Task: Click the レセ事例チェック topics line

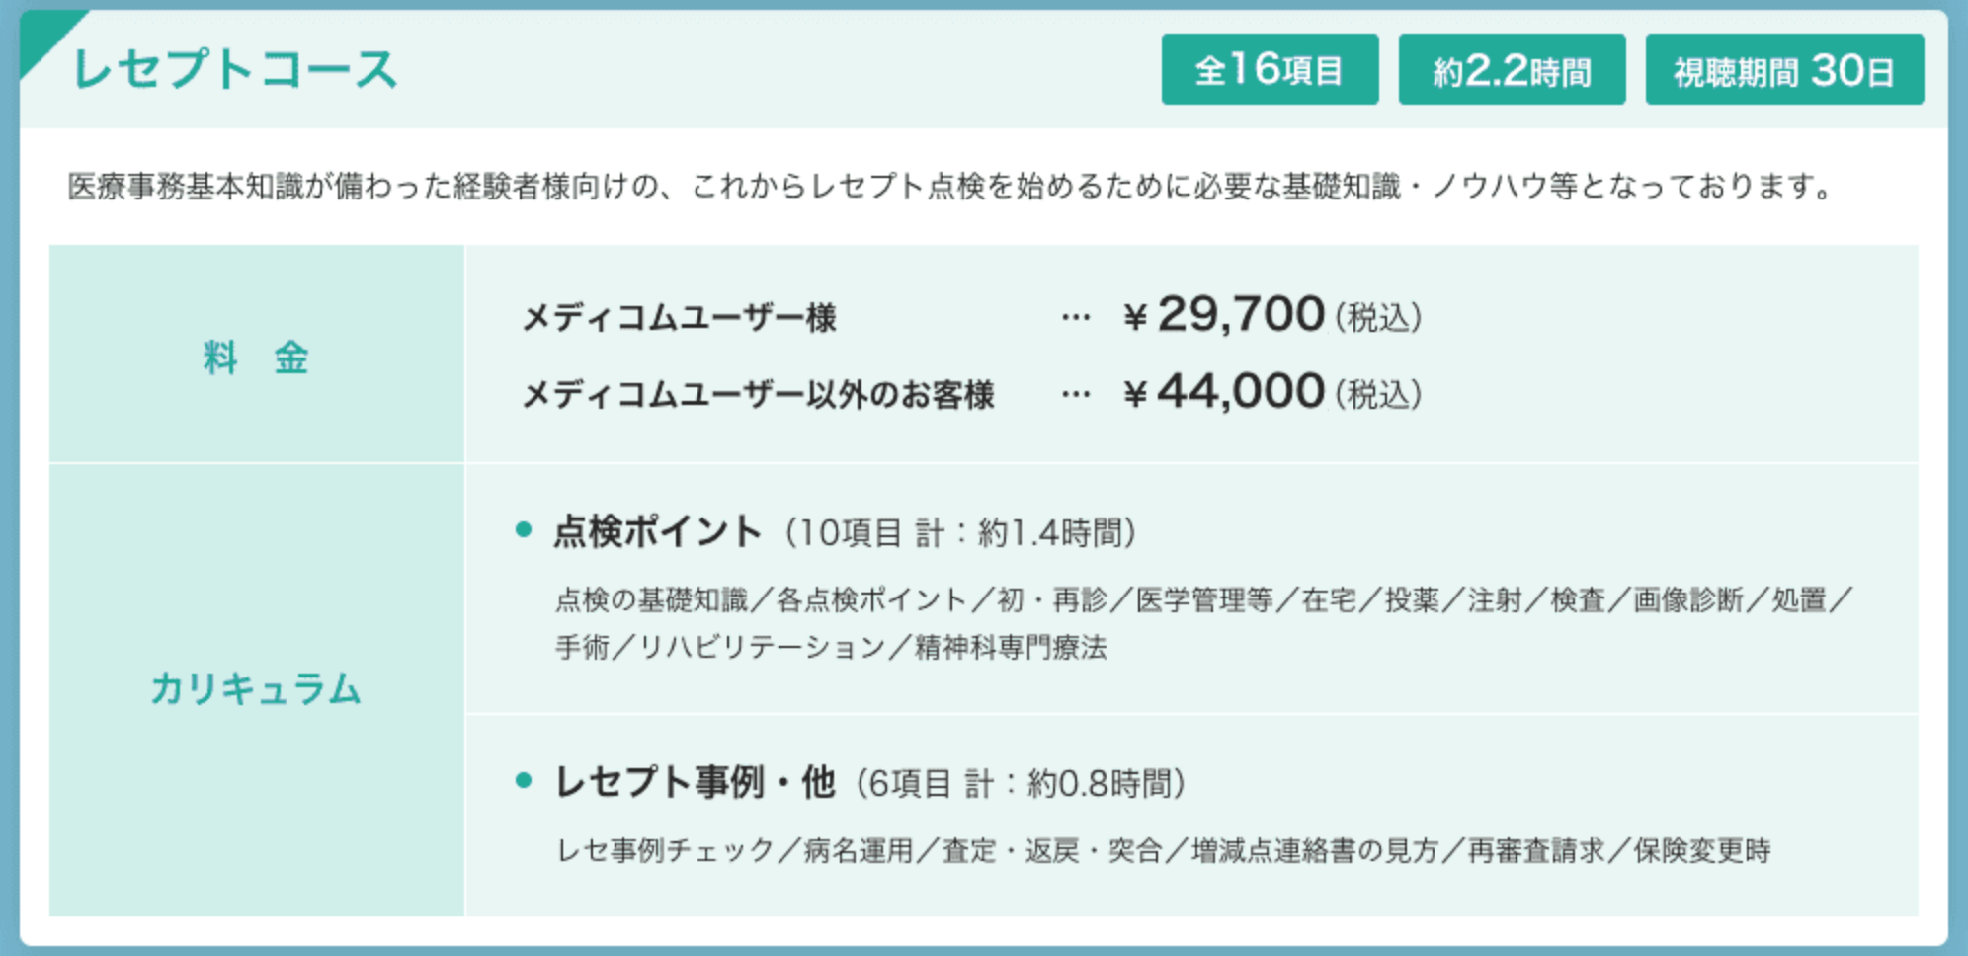Action: pyautogui.click(x=1163, y=850)
